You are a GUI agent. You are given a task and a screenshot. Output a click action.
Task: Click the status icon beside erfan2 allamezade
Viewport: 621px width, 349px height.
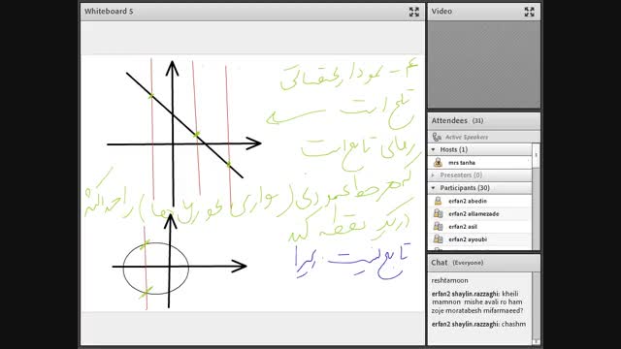pyautogui.click(x=438, y=213)
